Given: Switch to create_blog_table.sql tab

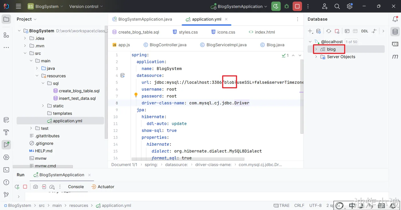Looking at the screenshot, I should coord(136,32).
